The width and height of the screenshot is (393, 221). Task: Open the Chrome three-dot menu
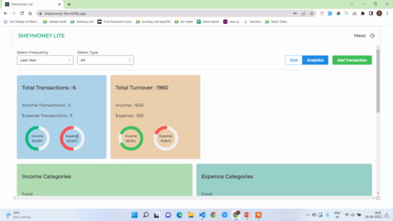click(387, 14)
